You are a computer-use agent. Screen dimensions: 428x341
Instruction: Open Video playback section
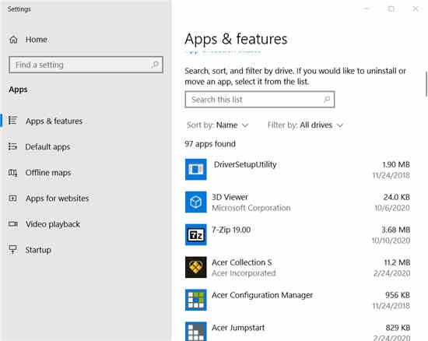point(53,224)
